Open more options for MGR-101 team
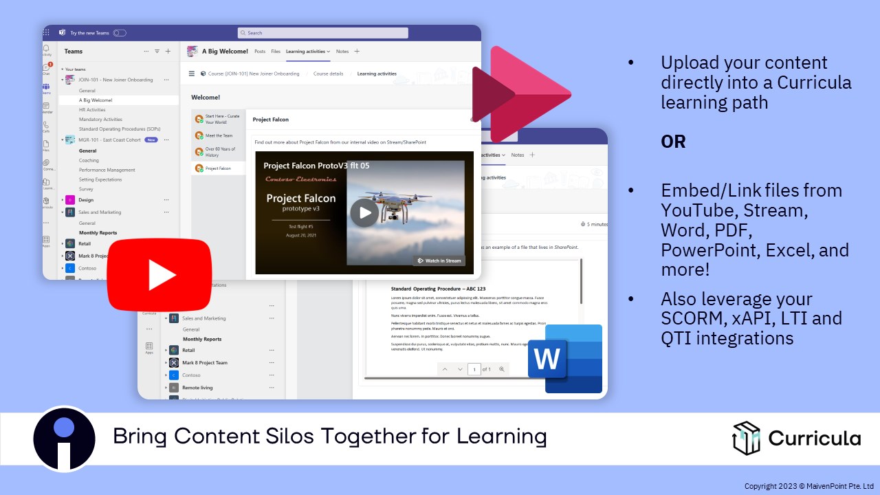 tap(166, 140)
